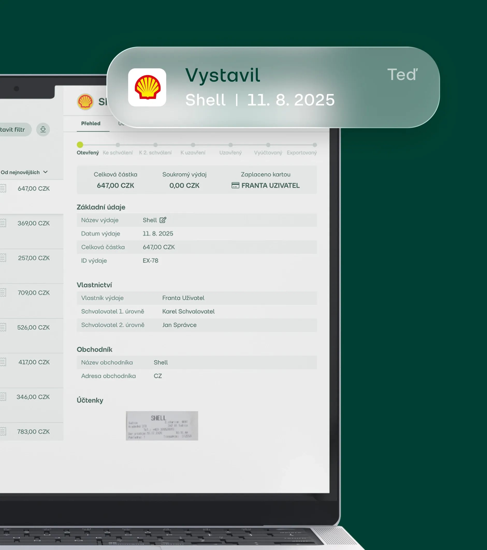Click the payment card icon next to FRANTA UZIVATEL
The image size is (487, 550).
pos(235,185)
